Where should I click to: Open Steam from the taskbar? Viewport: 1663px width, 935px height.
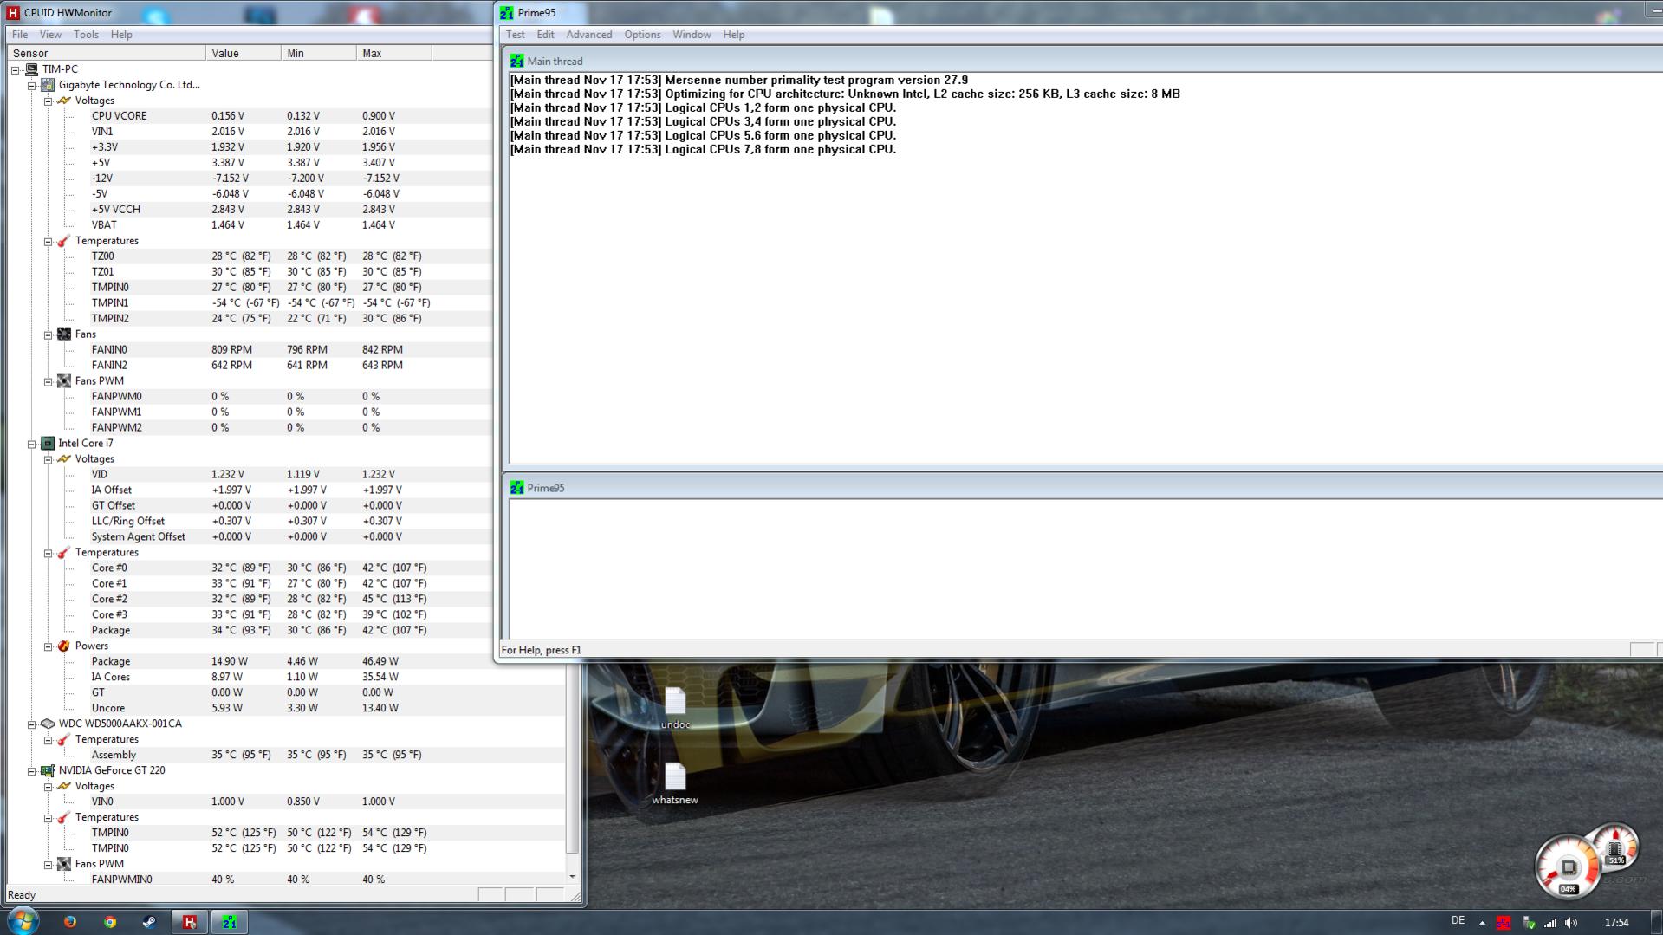(149, 922)
